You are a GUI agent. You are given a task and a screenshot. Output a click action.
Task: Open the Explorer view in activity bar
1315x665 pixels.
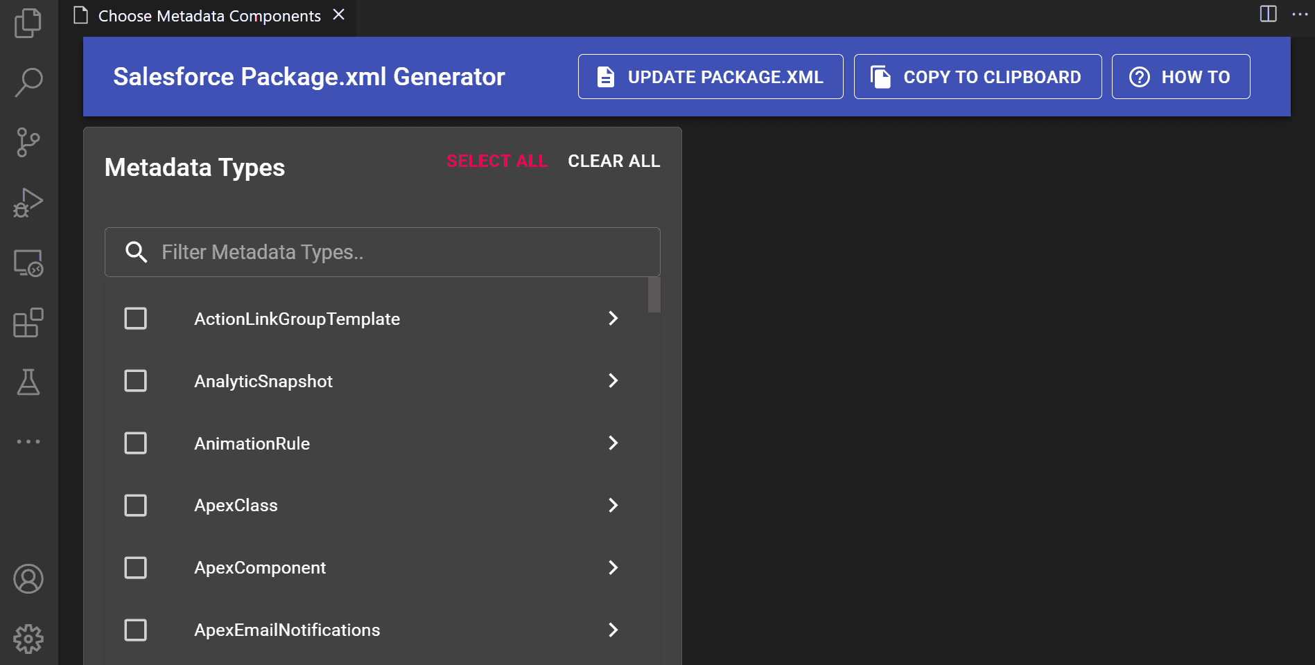tap(28, 23)
